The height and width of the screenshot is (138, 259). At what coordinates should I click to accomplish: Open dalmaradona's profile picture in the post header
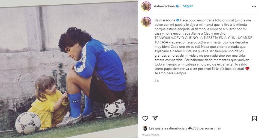(x=146, y=6)
